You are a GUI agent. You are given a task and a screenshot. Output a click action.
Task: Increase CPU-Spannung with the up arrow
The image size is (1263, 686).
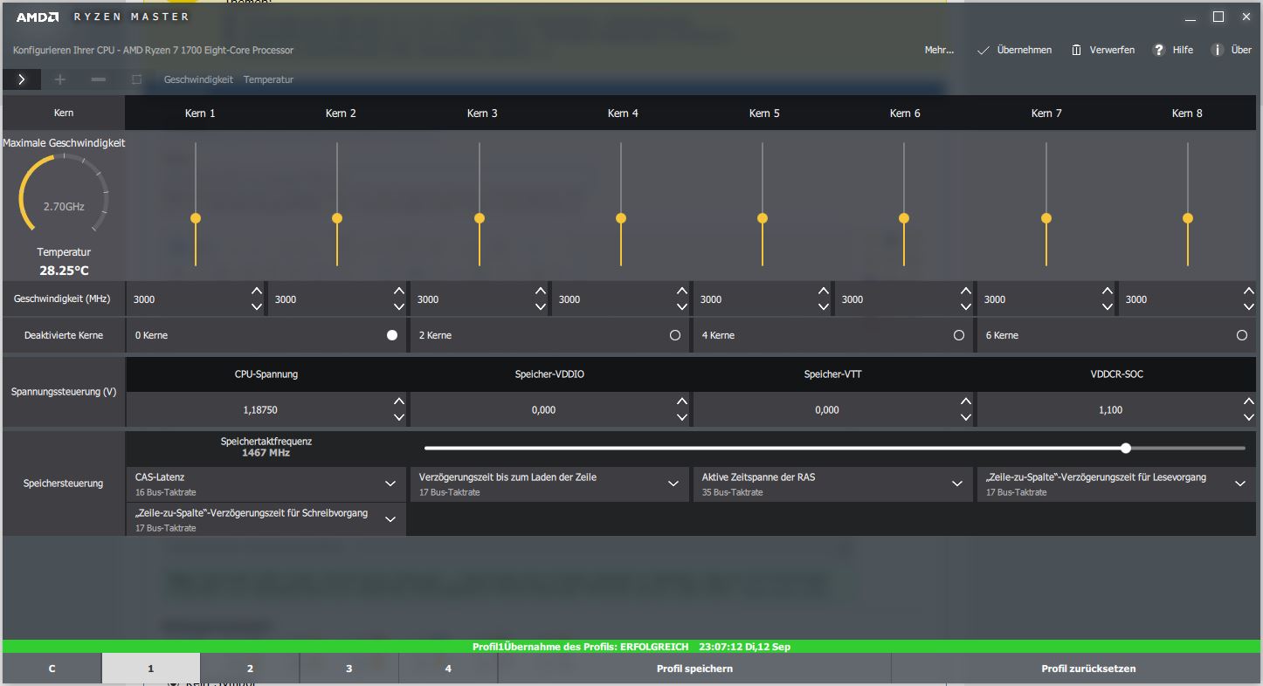[398, 401]
